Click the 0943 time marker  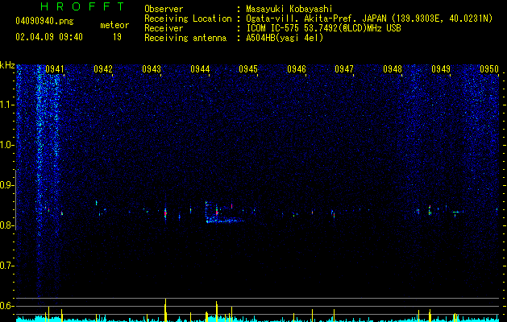click(x=152, y=69)
